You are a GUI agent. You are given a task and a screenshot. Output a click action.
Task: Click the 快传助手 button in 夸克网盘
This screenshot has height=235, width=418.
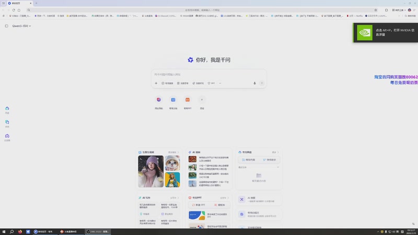(x=269, y=160)
